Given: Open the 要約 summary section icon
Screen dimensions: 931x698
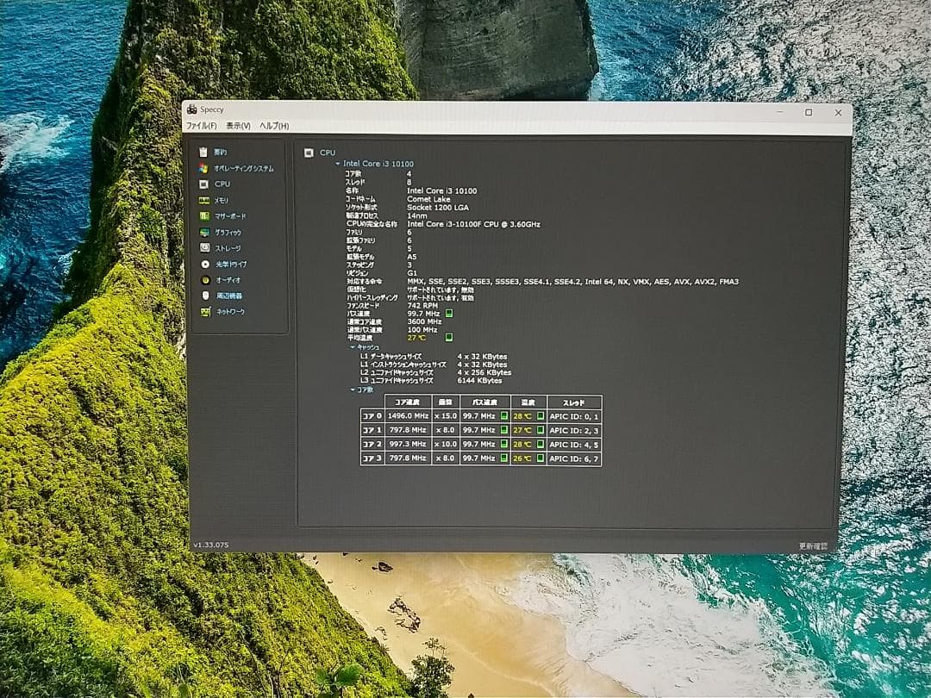Looking at the screenshot, I should coord(203,152).
